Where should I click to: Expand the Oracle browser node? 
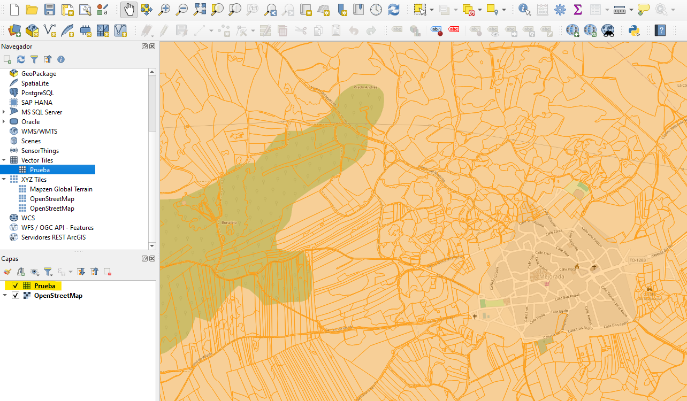point(4,122)
